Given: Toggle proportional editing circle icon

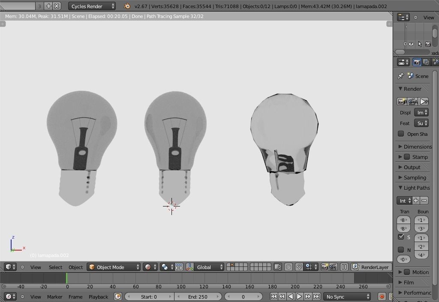Looking at the screenshot, I should click(x=288, y=267).
